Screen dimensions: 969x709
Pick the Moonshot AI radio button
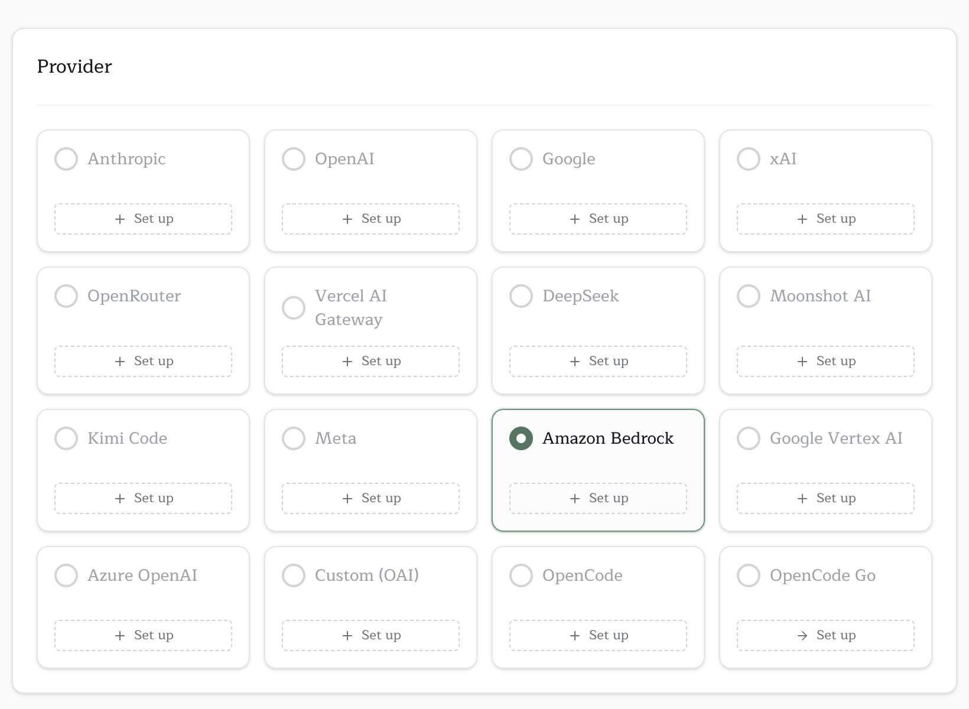(749, 296)
